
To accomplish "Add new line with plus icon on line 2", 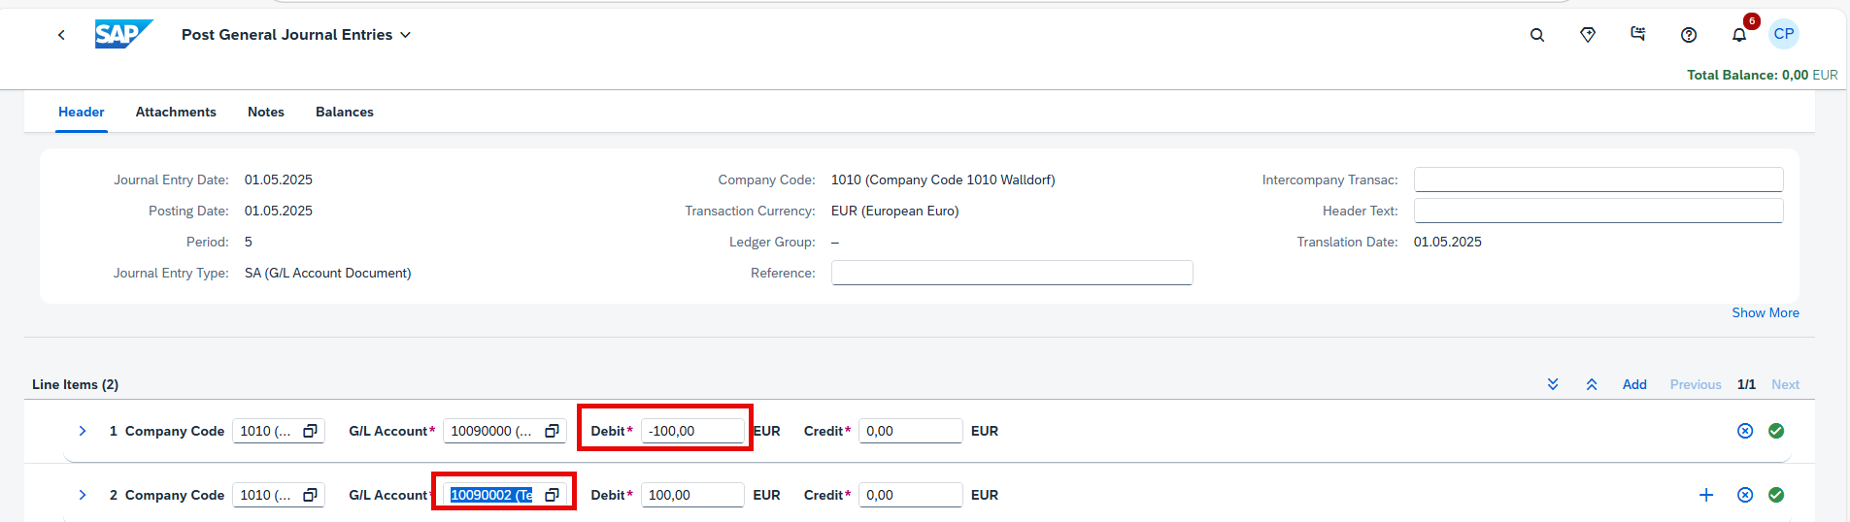I will (x=1706, y=495).
